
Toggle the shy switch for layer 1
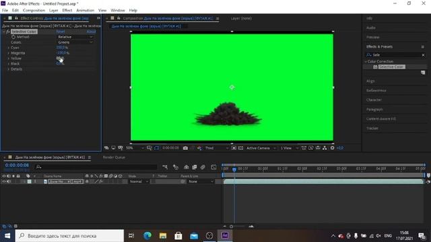pos(87,182)
